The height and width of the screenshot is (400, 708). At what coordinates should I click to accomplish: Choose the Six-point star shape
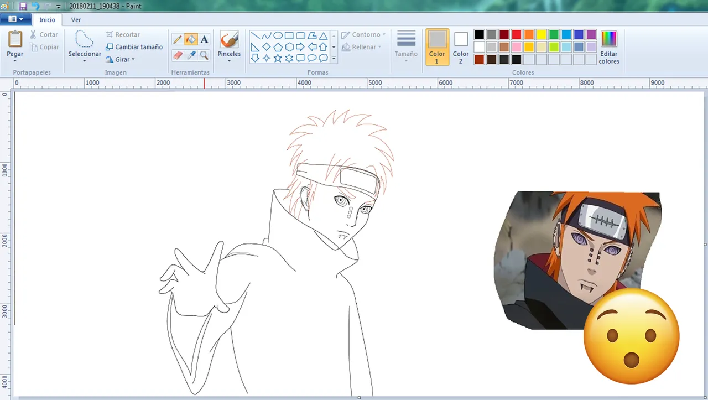289,58
